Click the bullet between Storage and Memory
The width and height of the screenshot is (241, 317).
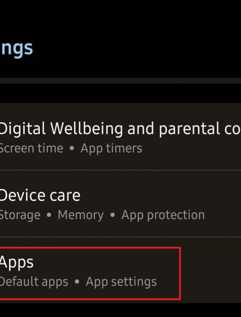click(49, 215)
